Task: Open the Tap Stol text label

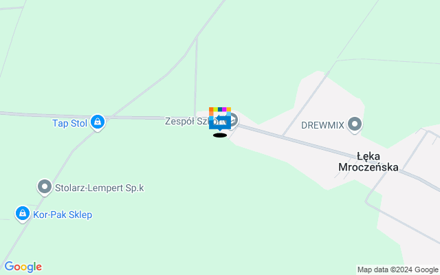Action: pyautogui.click(x=69, y=123)
